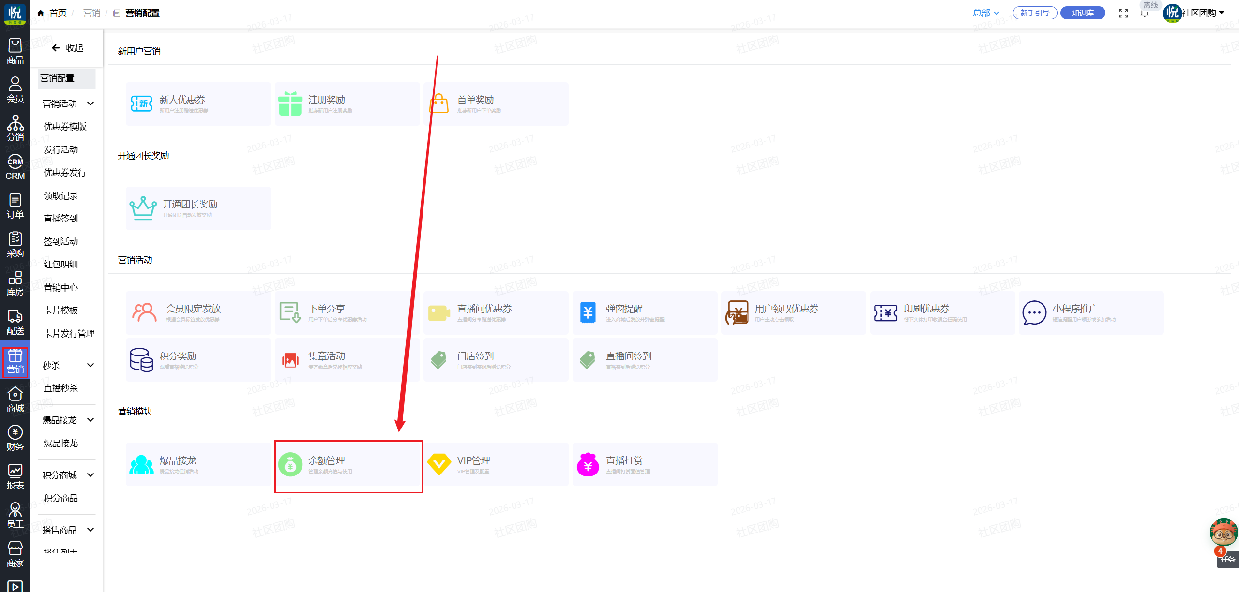Collapse the 营销活动 submenu chevron
Viewport: 1239px width, 592px height.
click(91, 104)
